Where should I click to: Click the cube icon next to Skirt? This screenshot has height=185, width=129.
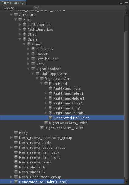coord(25,34)
